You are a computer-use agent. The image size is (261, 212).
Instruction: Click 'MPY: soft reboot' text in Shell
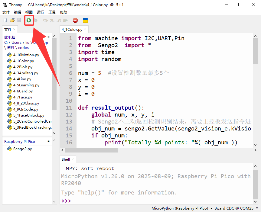90,169
